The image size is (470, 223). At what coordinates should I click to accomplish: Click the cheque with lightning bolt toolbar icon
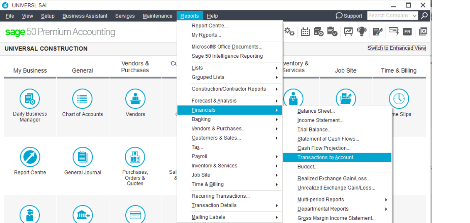394,31
